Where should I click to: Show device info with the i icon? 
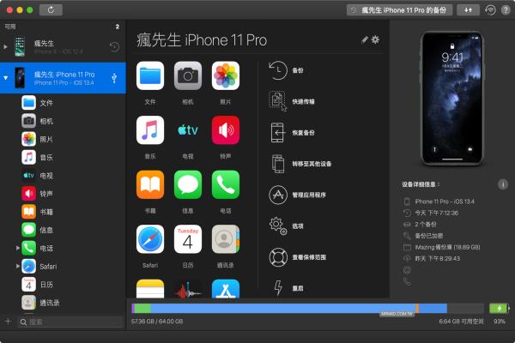(x=503, y=184)
